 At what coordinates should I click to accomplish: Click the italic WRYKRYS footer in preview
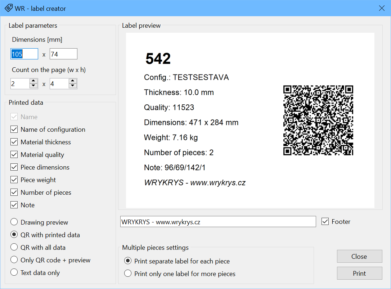tap(195, 183)
